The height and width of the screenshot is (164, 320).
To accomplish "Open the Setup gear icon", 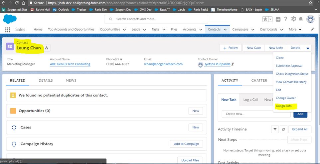I will (x=293, y=19).
